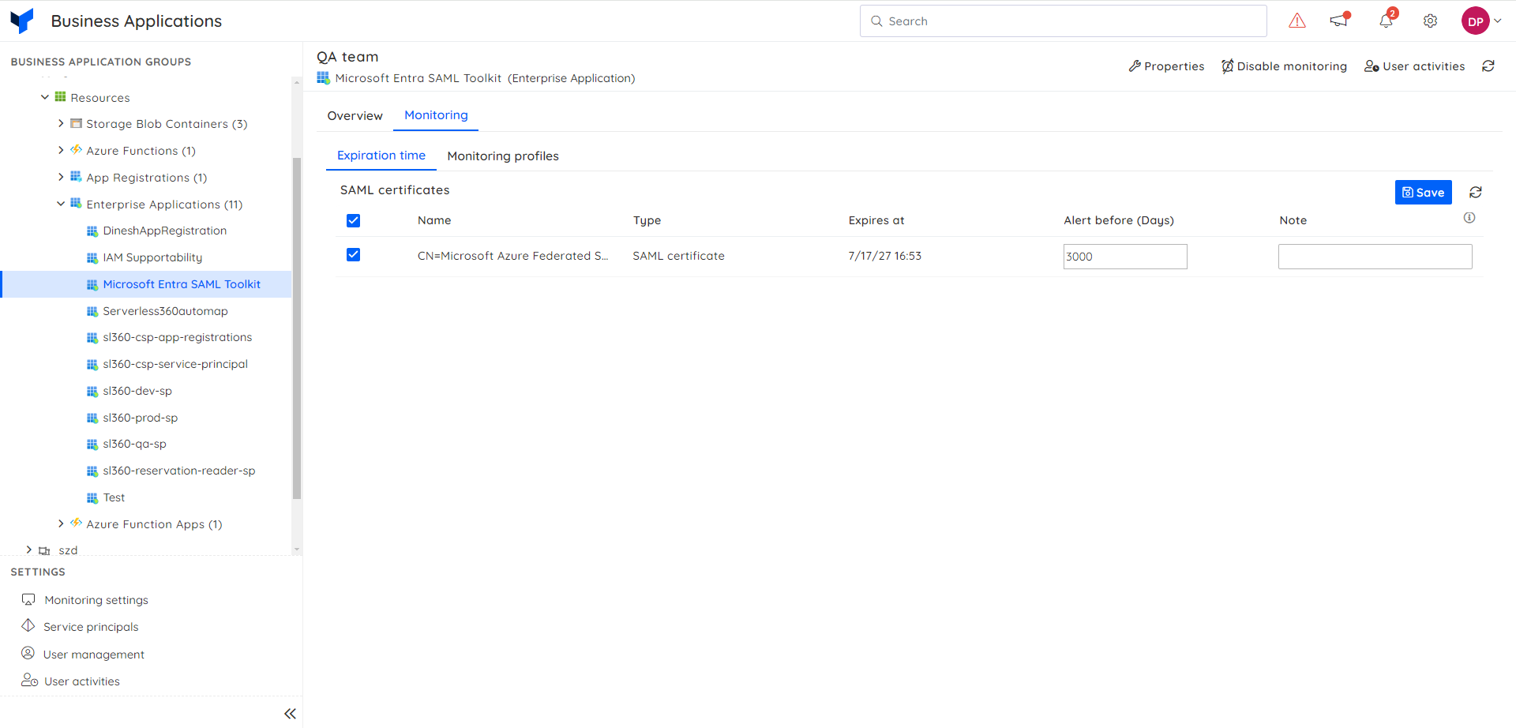This screenshot has height=728, width=1516.
Task: Open User management link
Action: point(94,655)
